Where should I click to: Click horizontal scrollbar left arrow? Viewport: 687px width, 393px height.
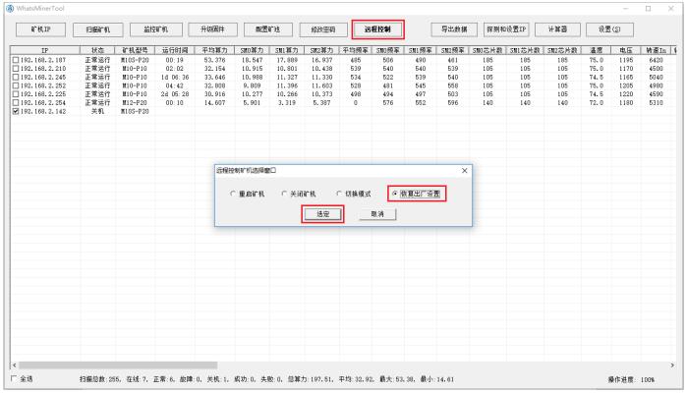[x=15, y=365]
